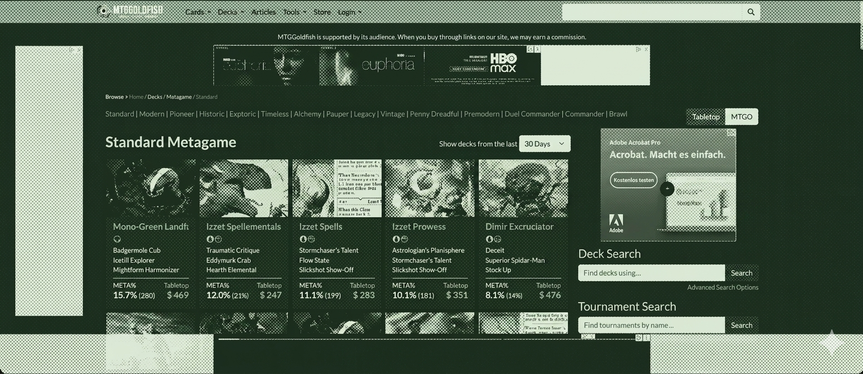
Task: Click round plus button in Adobe ad
Action: point(667,189)
